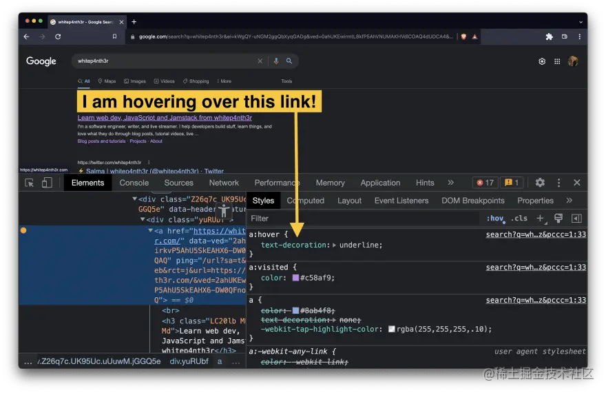Open a:hover rule source link
The height and width of the screenshot is (393, 606).
(536, 234)
